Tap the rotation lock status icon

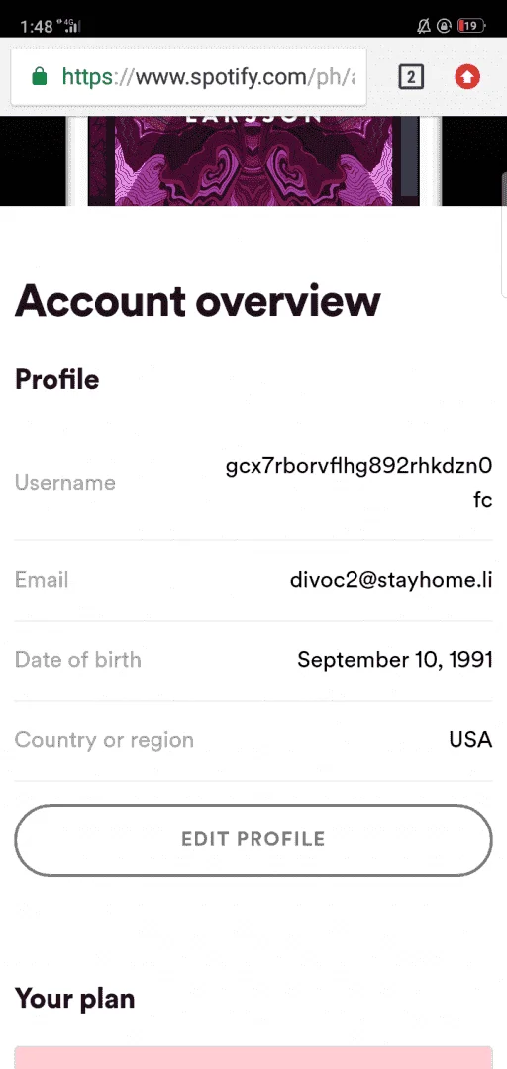pyautogui.click(x=445, y=26)
